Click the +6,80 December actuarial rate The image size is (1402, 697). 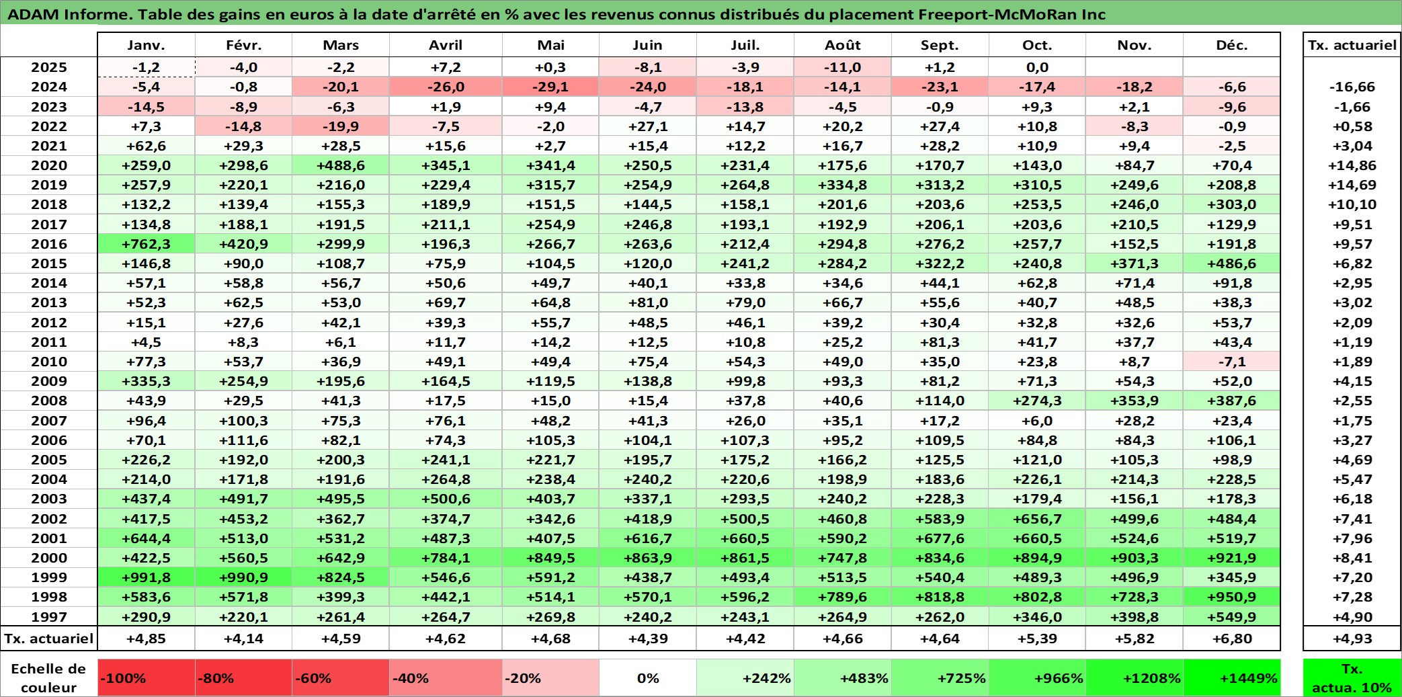tap(1231, 639)
